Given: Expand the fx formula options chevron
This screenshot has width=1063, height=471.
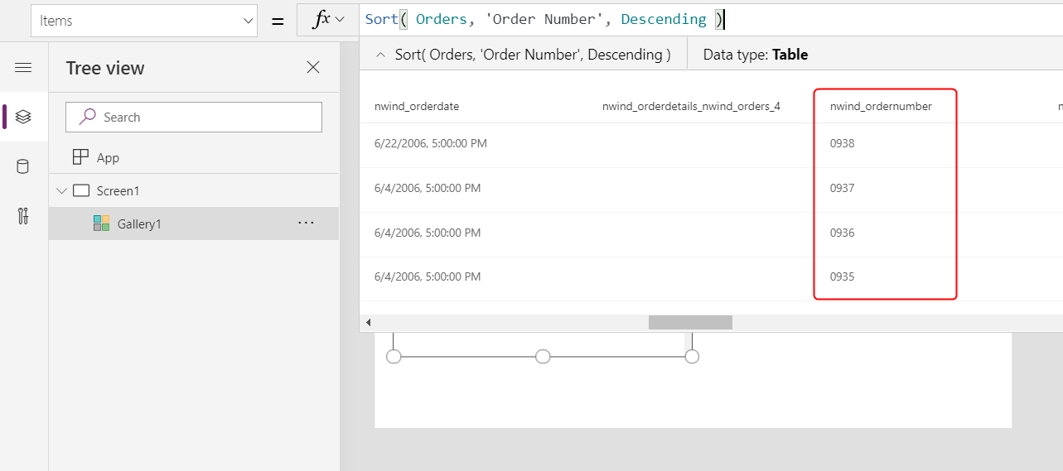Looking at the screenshot, I should (x=340, y=20).
